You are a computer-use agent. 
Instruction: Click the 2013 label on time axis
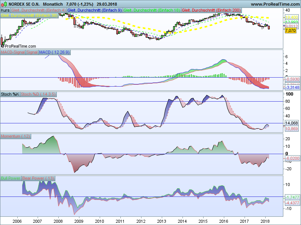pyautogui.click(x=162, y=221)
